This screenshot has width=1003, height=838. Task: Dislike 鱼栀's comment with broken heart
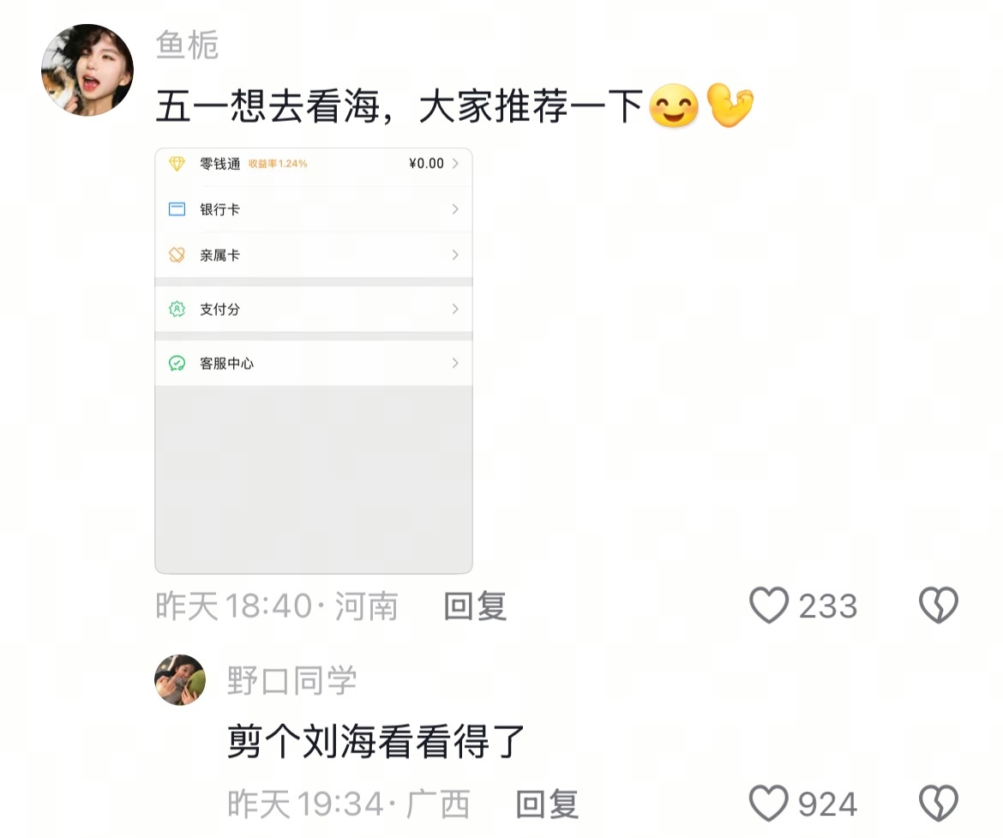[939, 605]
